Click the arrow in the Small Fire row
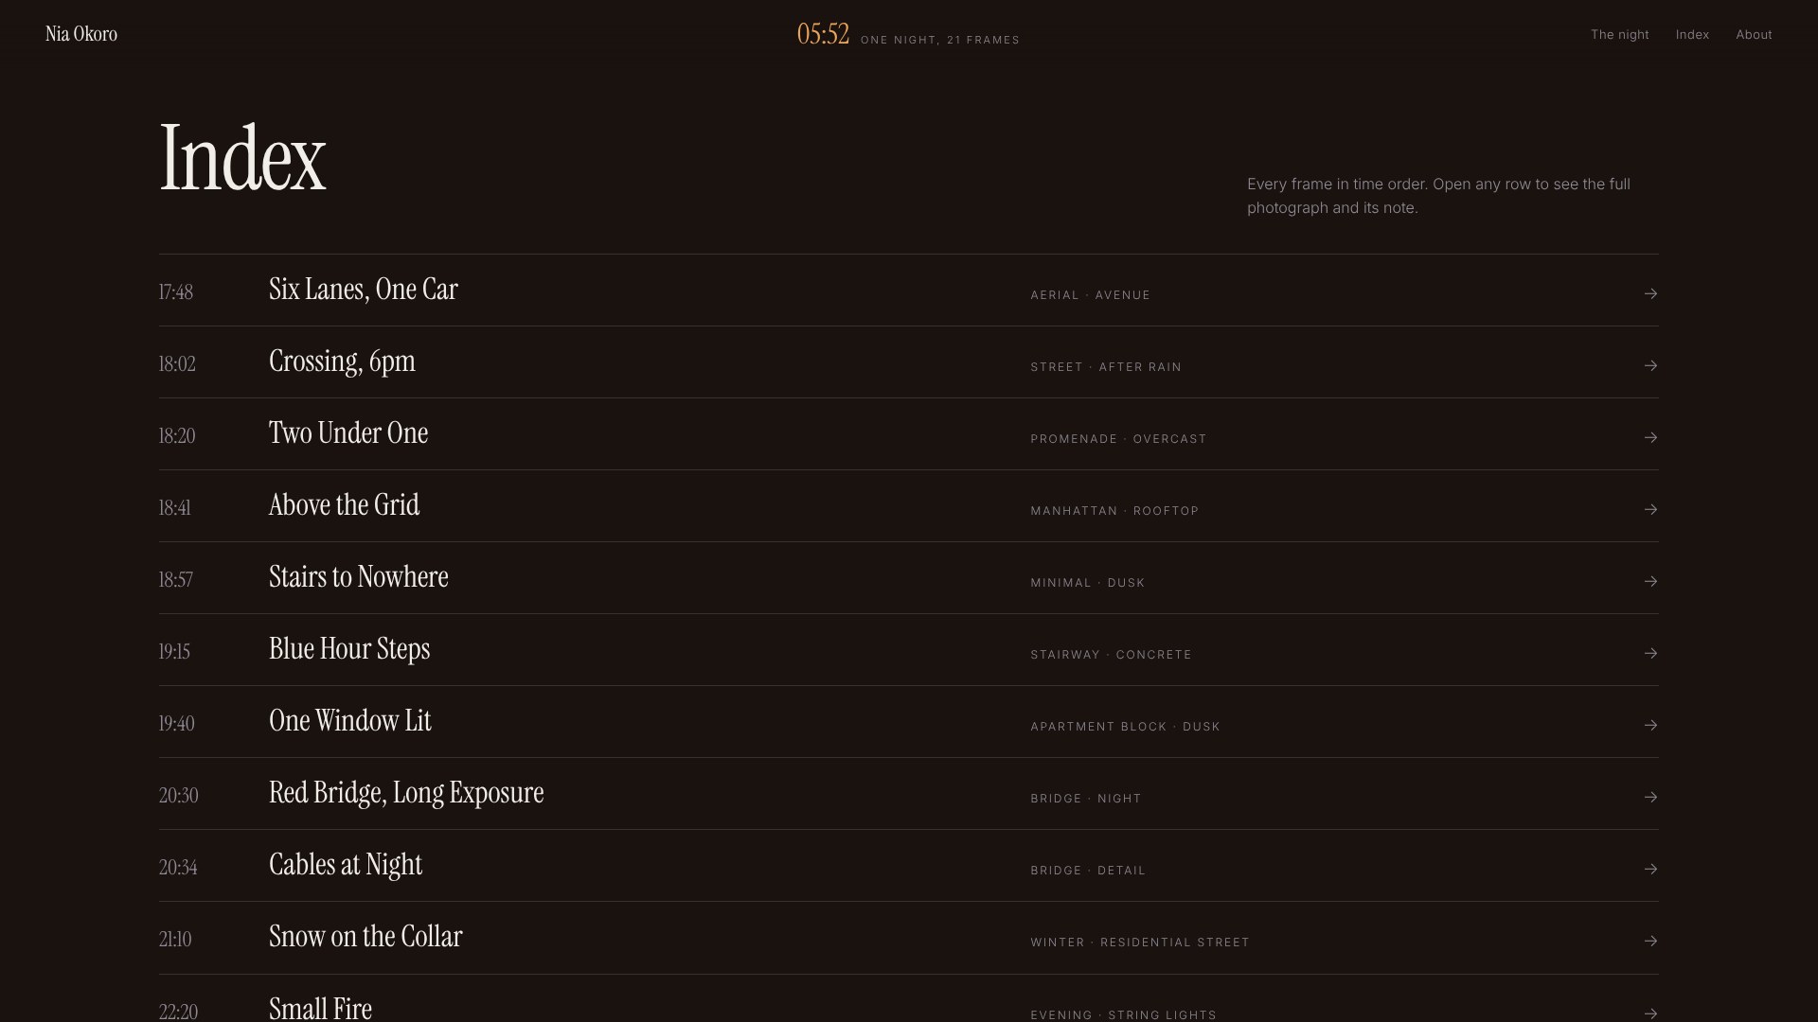1818x1022 pixels. point(1650,1013)
